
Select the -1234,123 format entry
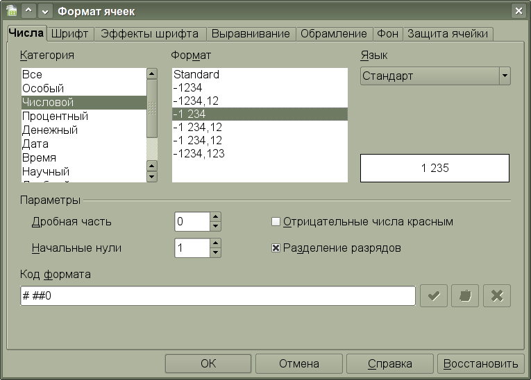pyautogui.click(x=199, y=154)
